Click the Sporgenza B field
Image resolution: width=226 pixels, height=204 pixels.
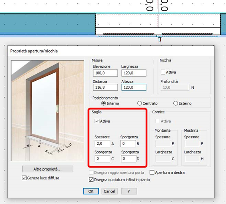point(128,144)
